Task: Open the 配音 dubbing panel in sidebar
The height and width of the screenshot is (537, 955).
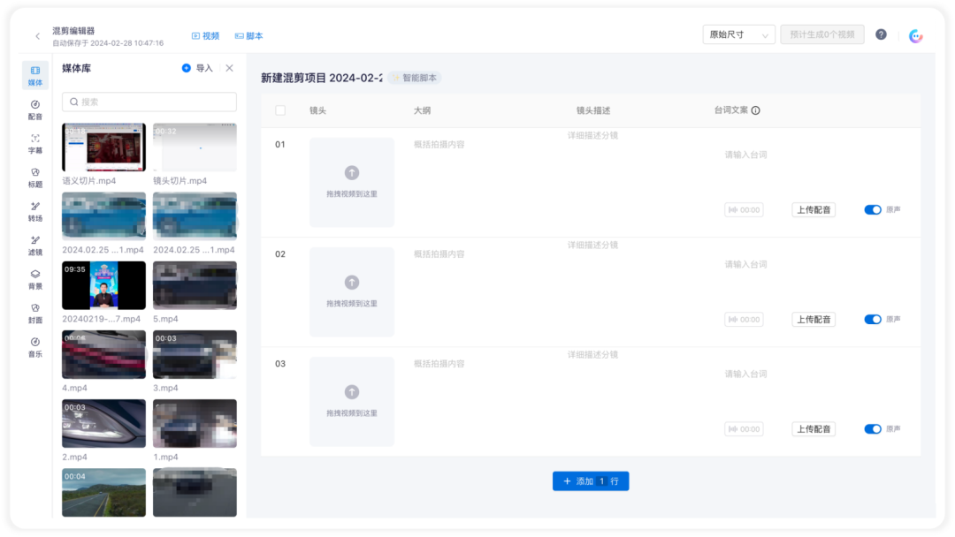Action: tap(35, 110)
